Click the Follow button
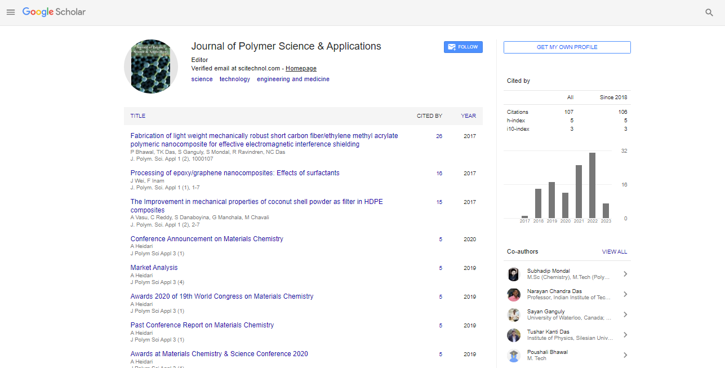 tap(463, 47)
